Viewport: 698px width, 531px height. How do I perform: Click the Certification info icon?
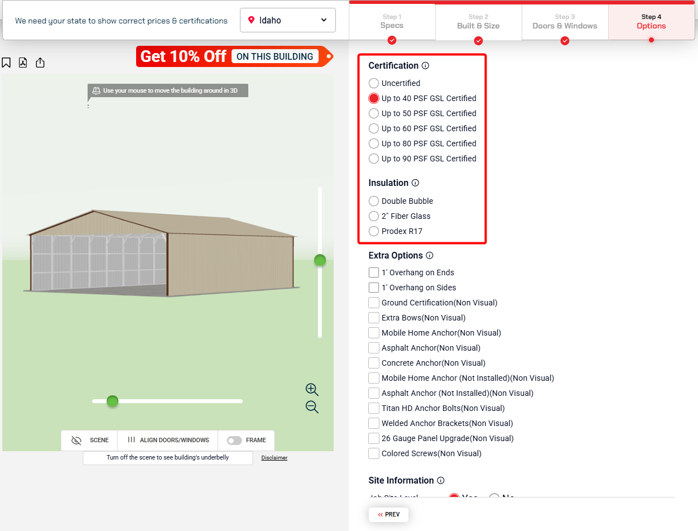(x=426, y=66)
